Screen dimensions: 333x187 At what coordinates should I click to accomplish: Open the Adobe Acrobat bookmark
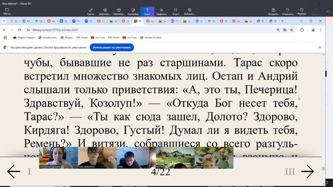tap(151, 37)
